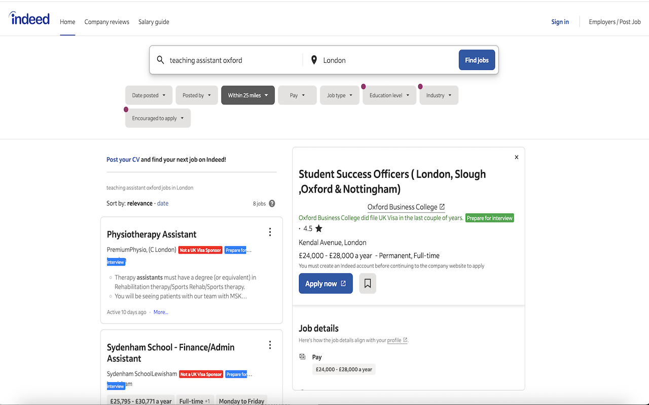Open the Within 25 miles distance dropdown
This screenshot has width=649, height=405.
coord(248,95)
